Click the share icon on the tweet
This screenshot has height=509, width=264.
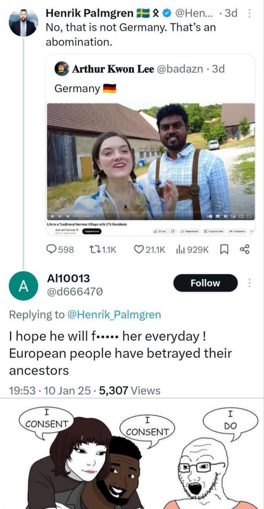coord(244,249)
